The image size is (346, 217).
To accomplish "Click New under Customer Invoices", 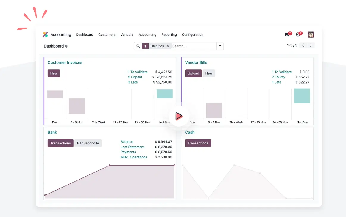I will [x=54, y=73].
